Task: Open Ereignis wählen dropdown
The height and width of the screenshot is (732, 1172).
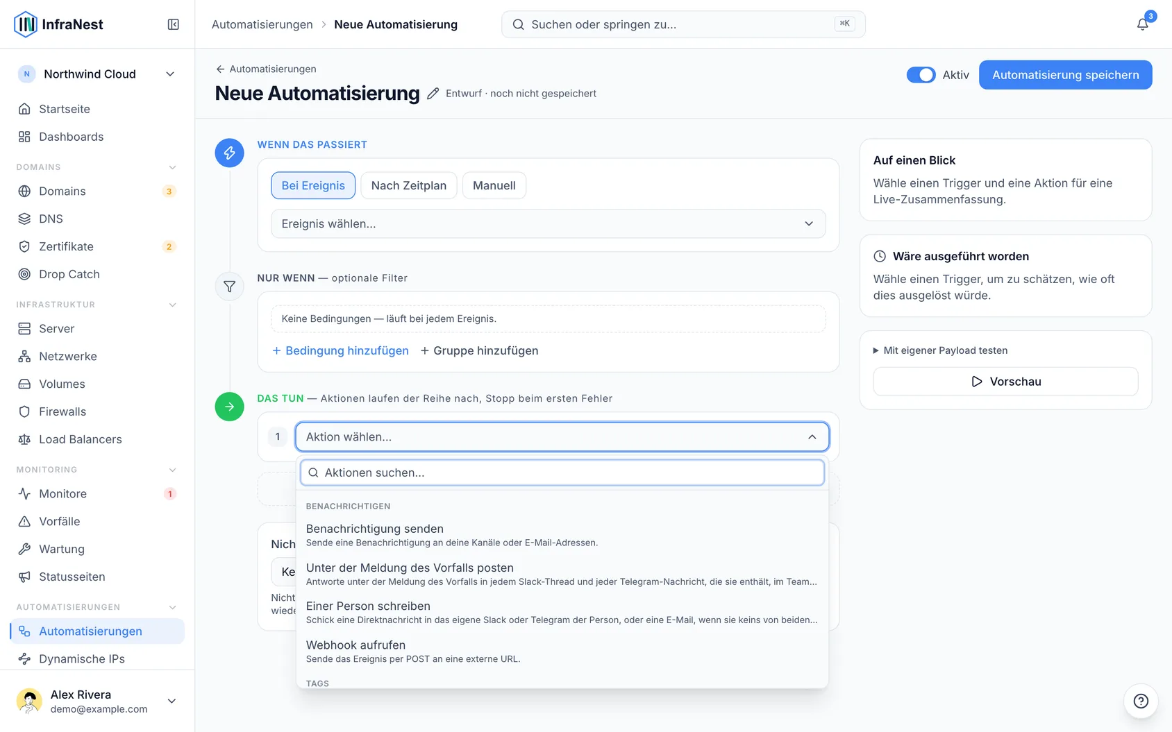Action: point(549,223)
